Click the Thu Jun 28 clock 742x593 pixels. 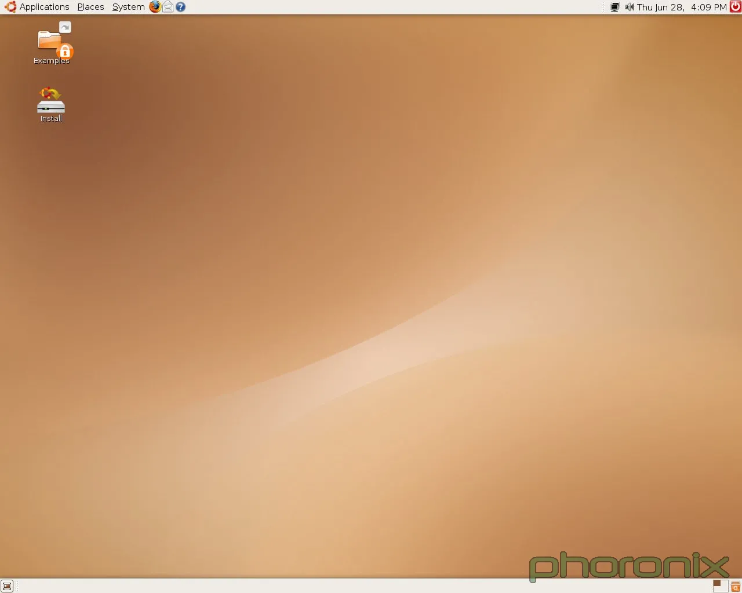tap(682, 7)
